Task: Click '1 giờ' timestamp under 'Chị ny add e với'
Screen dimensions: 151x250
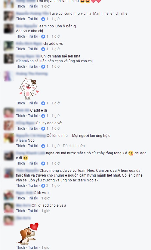Action: click(55, 128)
